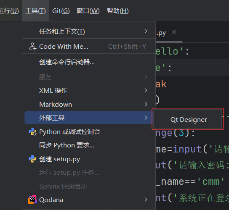The height and width of the screenshot is (210, 229).
Task: Open the 窗口(W) menu
Action: click(88, 11)
